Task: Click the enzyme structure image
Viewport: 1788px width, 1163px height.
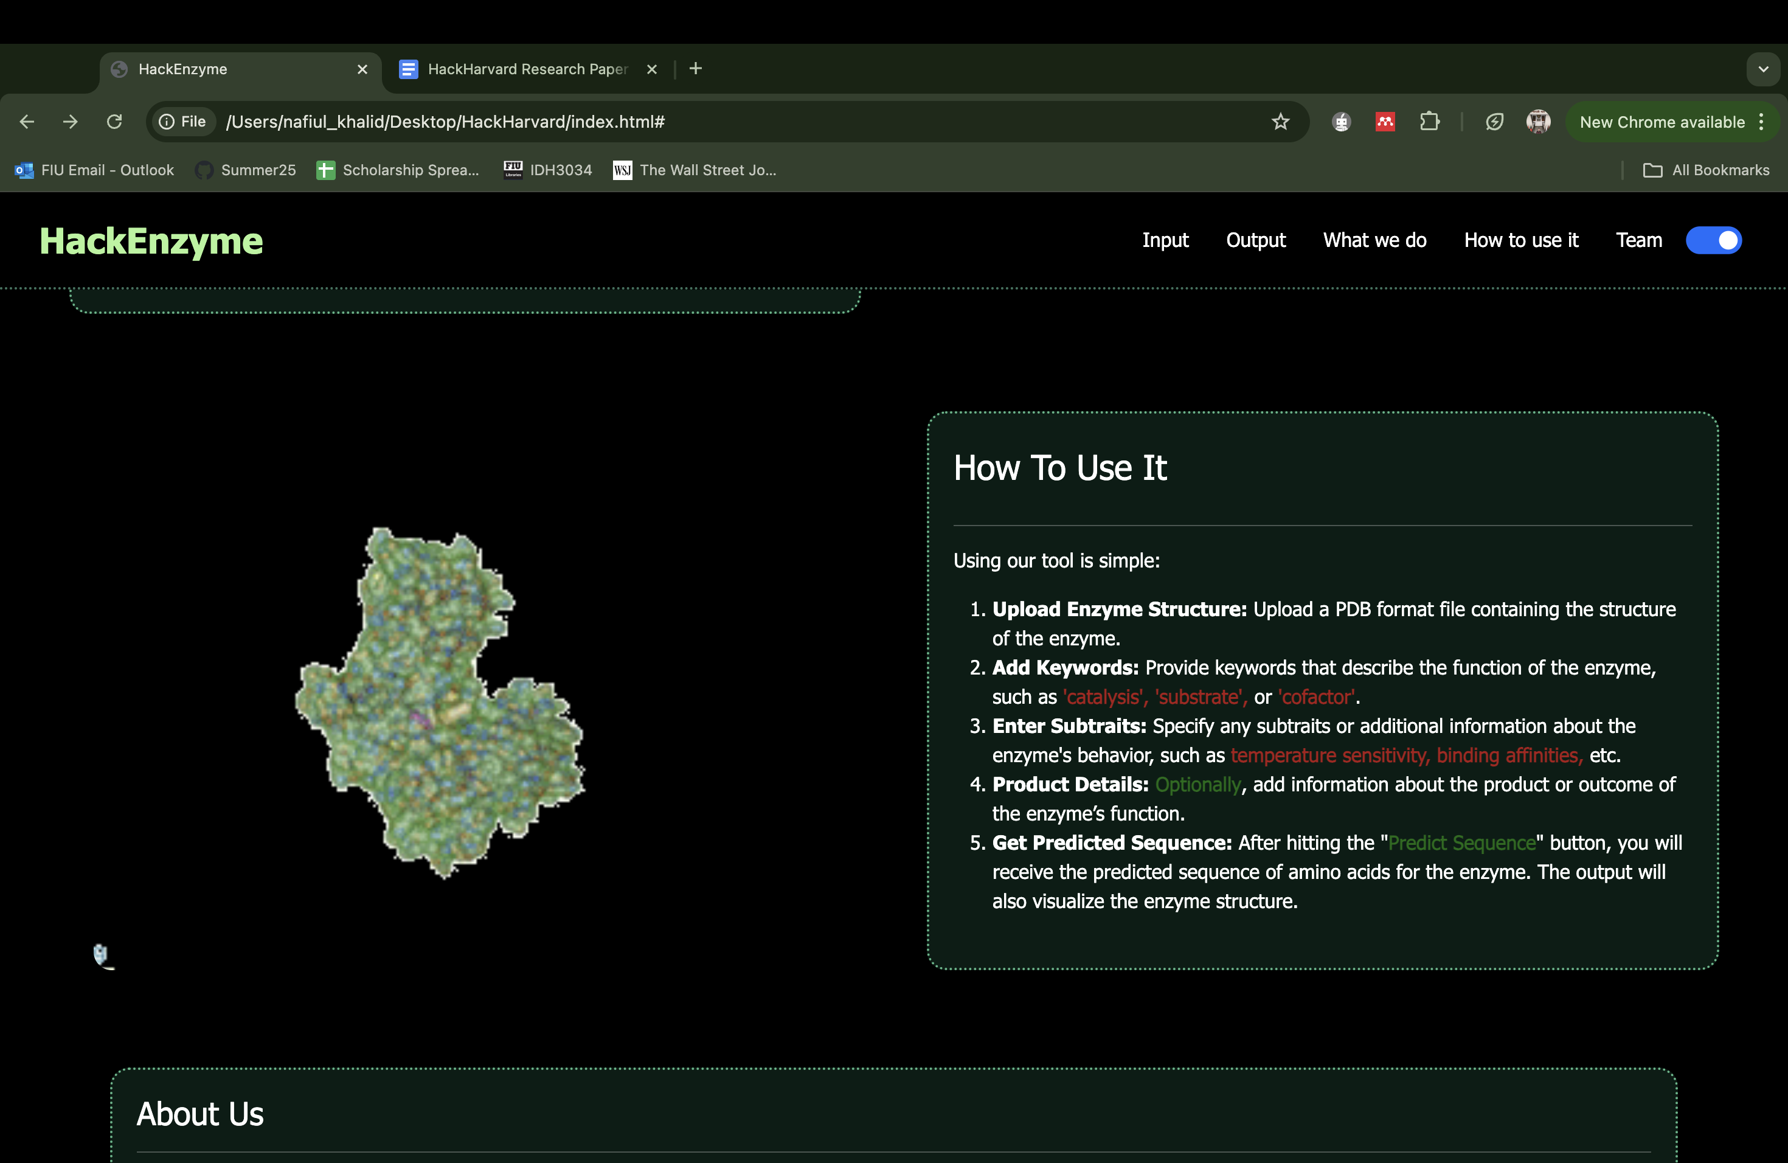Action: [440, 703]
